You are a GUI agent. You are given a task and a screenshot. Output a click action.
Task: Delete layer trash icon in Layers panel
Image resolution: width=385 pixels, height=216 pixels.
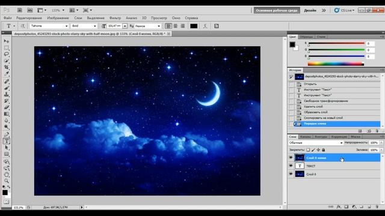(377, 207)
